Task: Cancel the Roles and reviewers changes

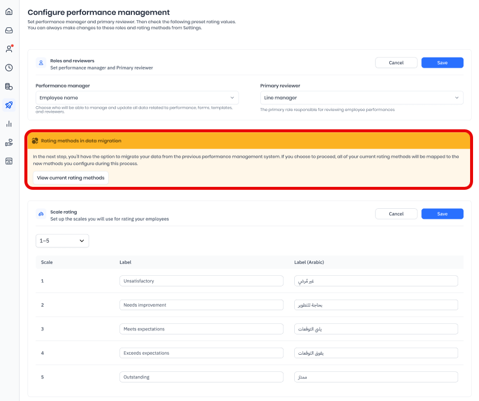Action: pyautogui.click(x=396, y=63)
